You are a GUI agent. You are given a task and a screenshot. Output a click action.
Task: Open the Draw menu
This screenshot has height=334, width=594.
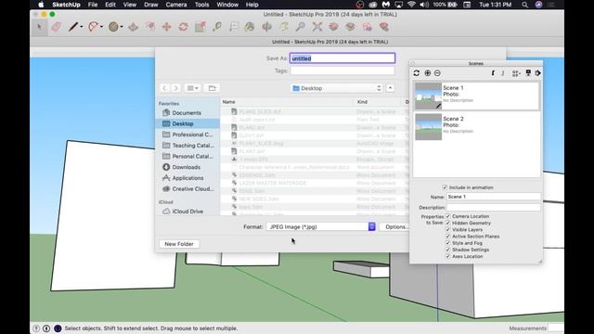(150, 5)
